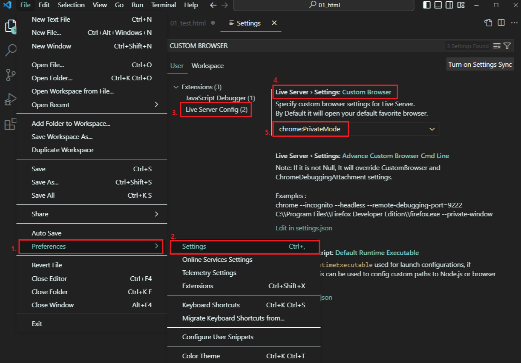Clear settings search input icon

pos(497,46)
